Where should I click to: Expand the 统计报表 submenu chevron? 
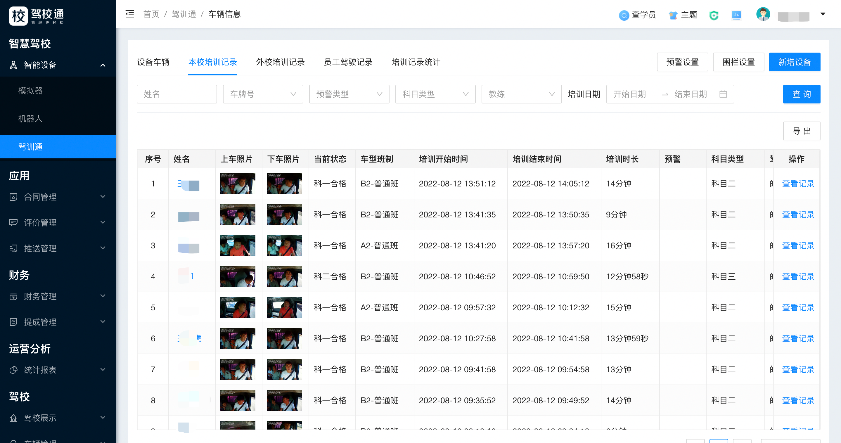pyautogui.click(x=103, y=370)
